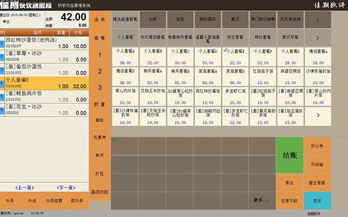
Task: Show more subcategories with the arrow
Action: (318, 38)
